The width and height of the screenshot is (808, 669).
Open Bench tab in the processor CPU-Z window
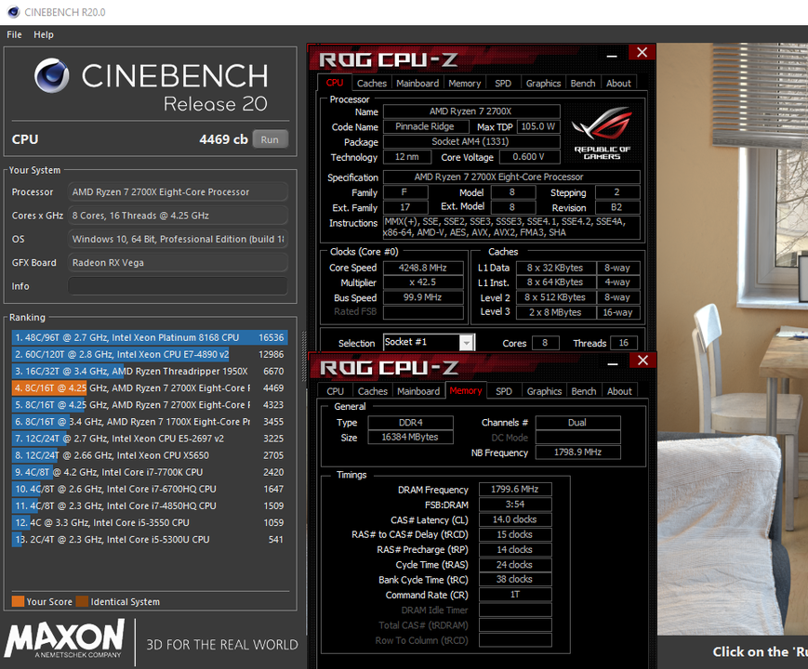583,83
